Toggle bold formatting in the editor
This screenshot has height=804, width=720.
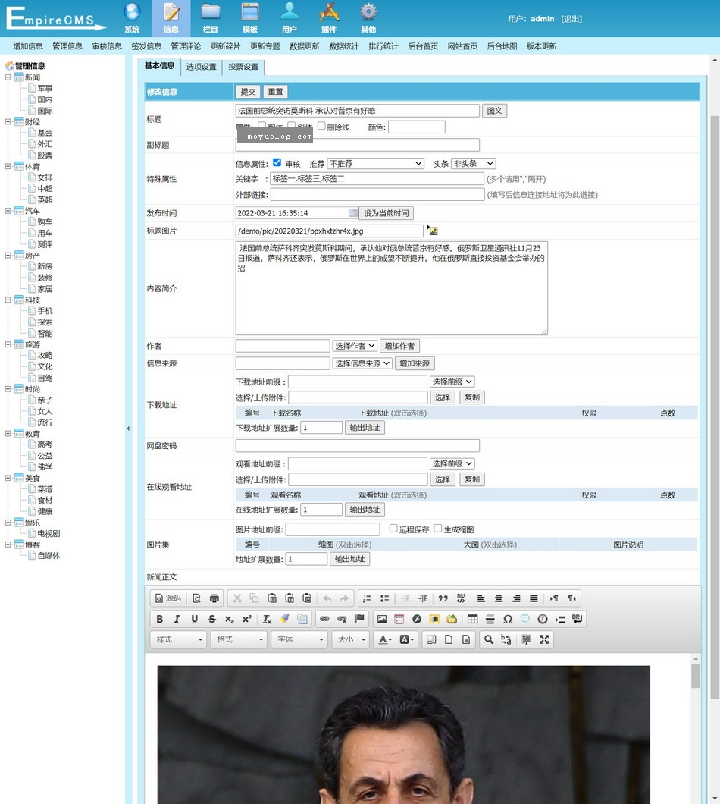(x=159, y=619)
